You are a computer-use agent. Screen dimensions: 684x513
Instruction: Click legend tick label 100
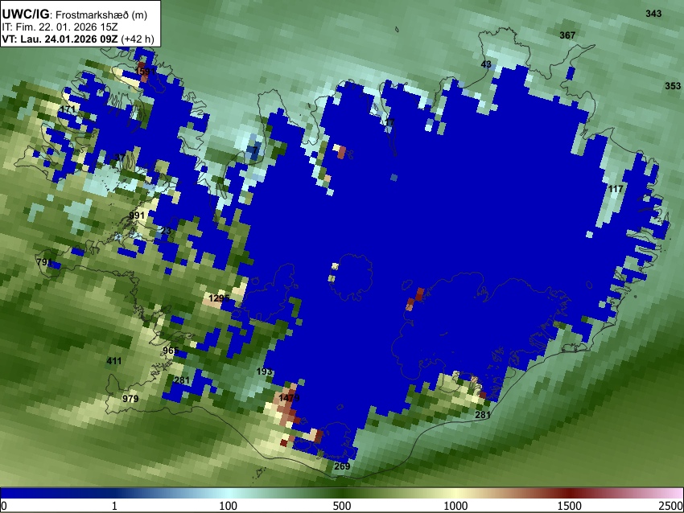[228, 506]
